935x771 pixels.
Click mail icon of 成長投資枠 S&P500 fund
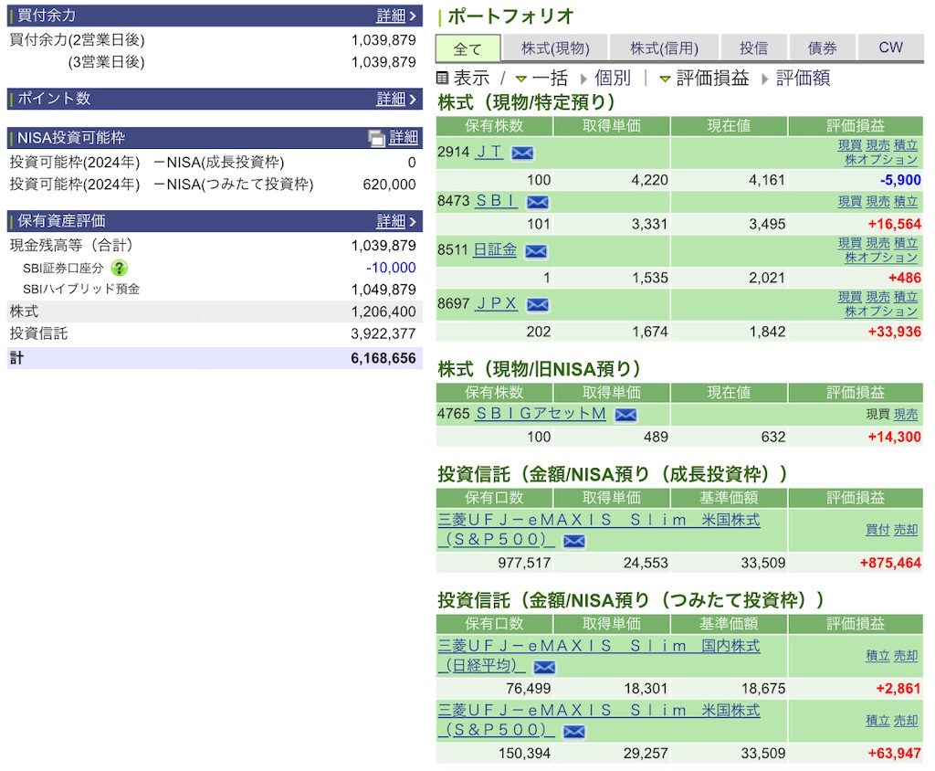[x=574, y=541]
